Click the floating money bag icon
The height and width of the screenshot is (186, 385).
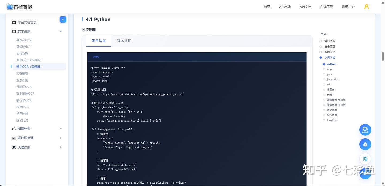pos(365,144)
